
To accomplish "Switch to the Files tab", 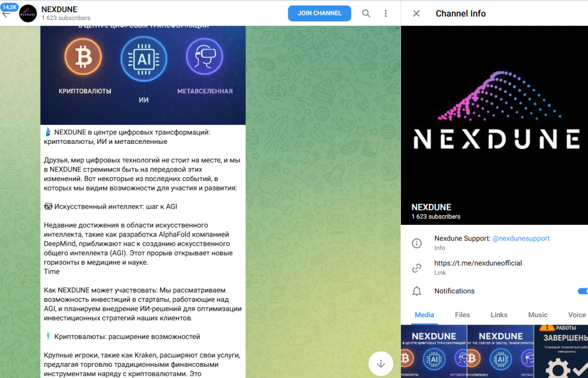I will pos(462,315).
